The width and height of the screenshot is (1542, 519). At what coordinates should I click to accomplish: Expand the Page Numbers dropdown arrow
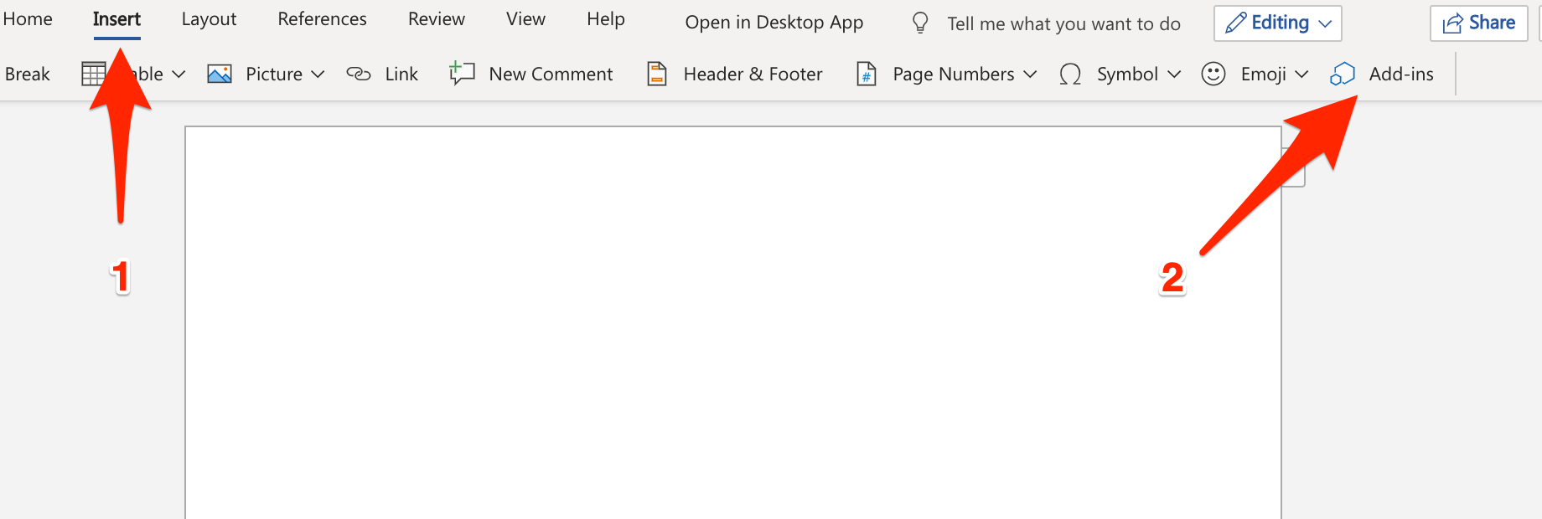[x=1031, y=75]
